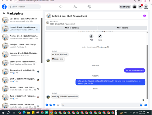The image size is (152, 115).
Task: Open View buyer profile link
Action: [x=103, y=47]
